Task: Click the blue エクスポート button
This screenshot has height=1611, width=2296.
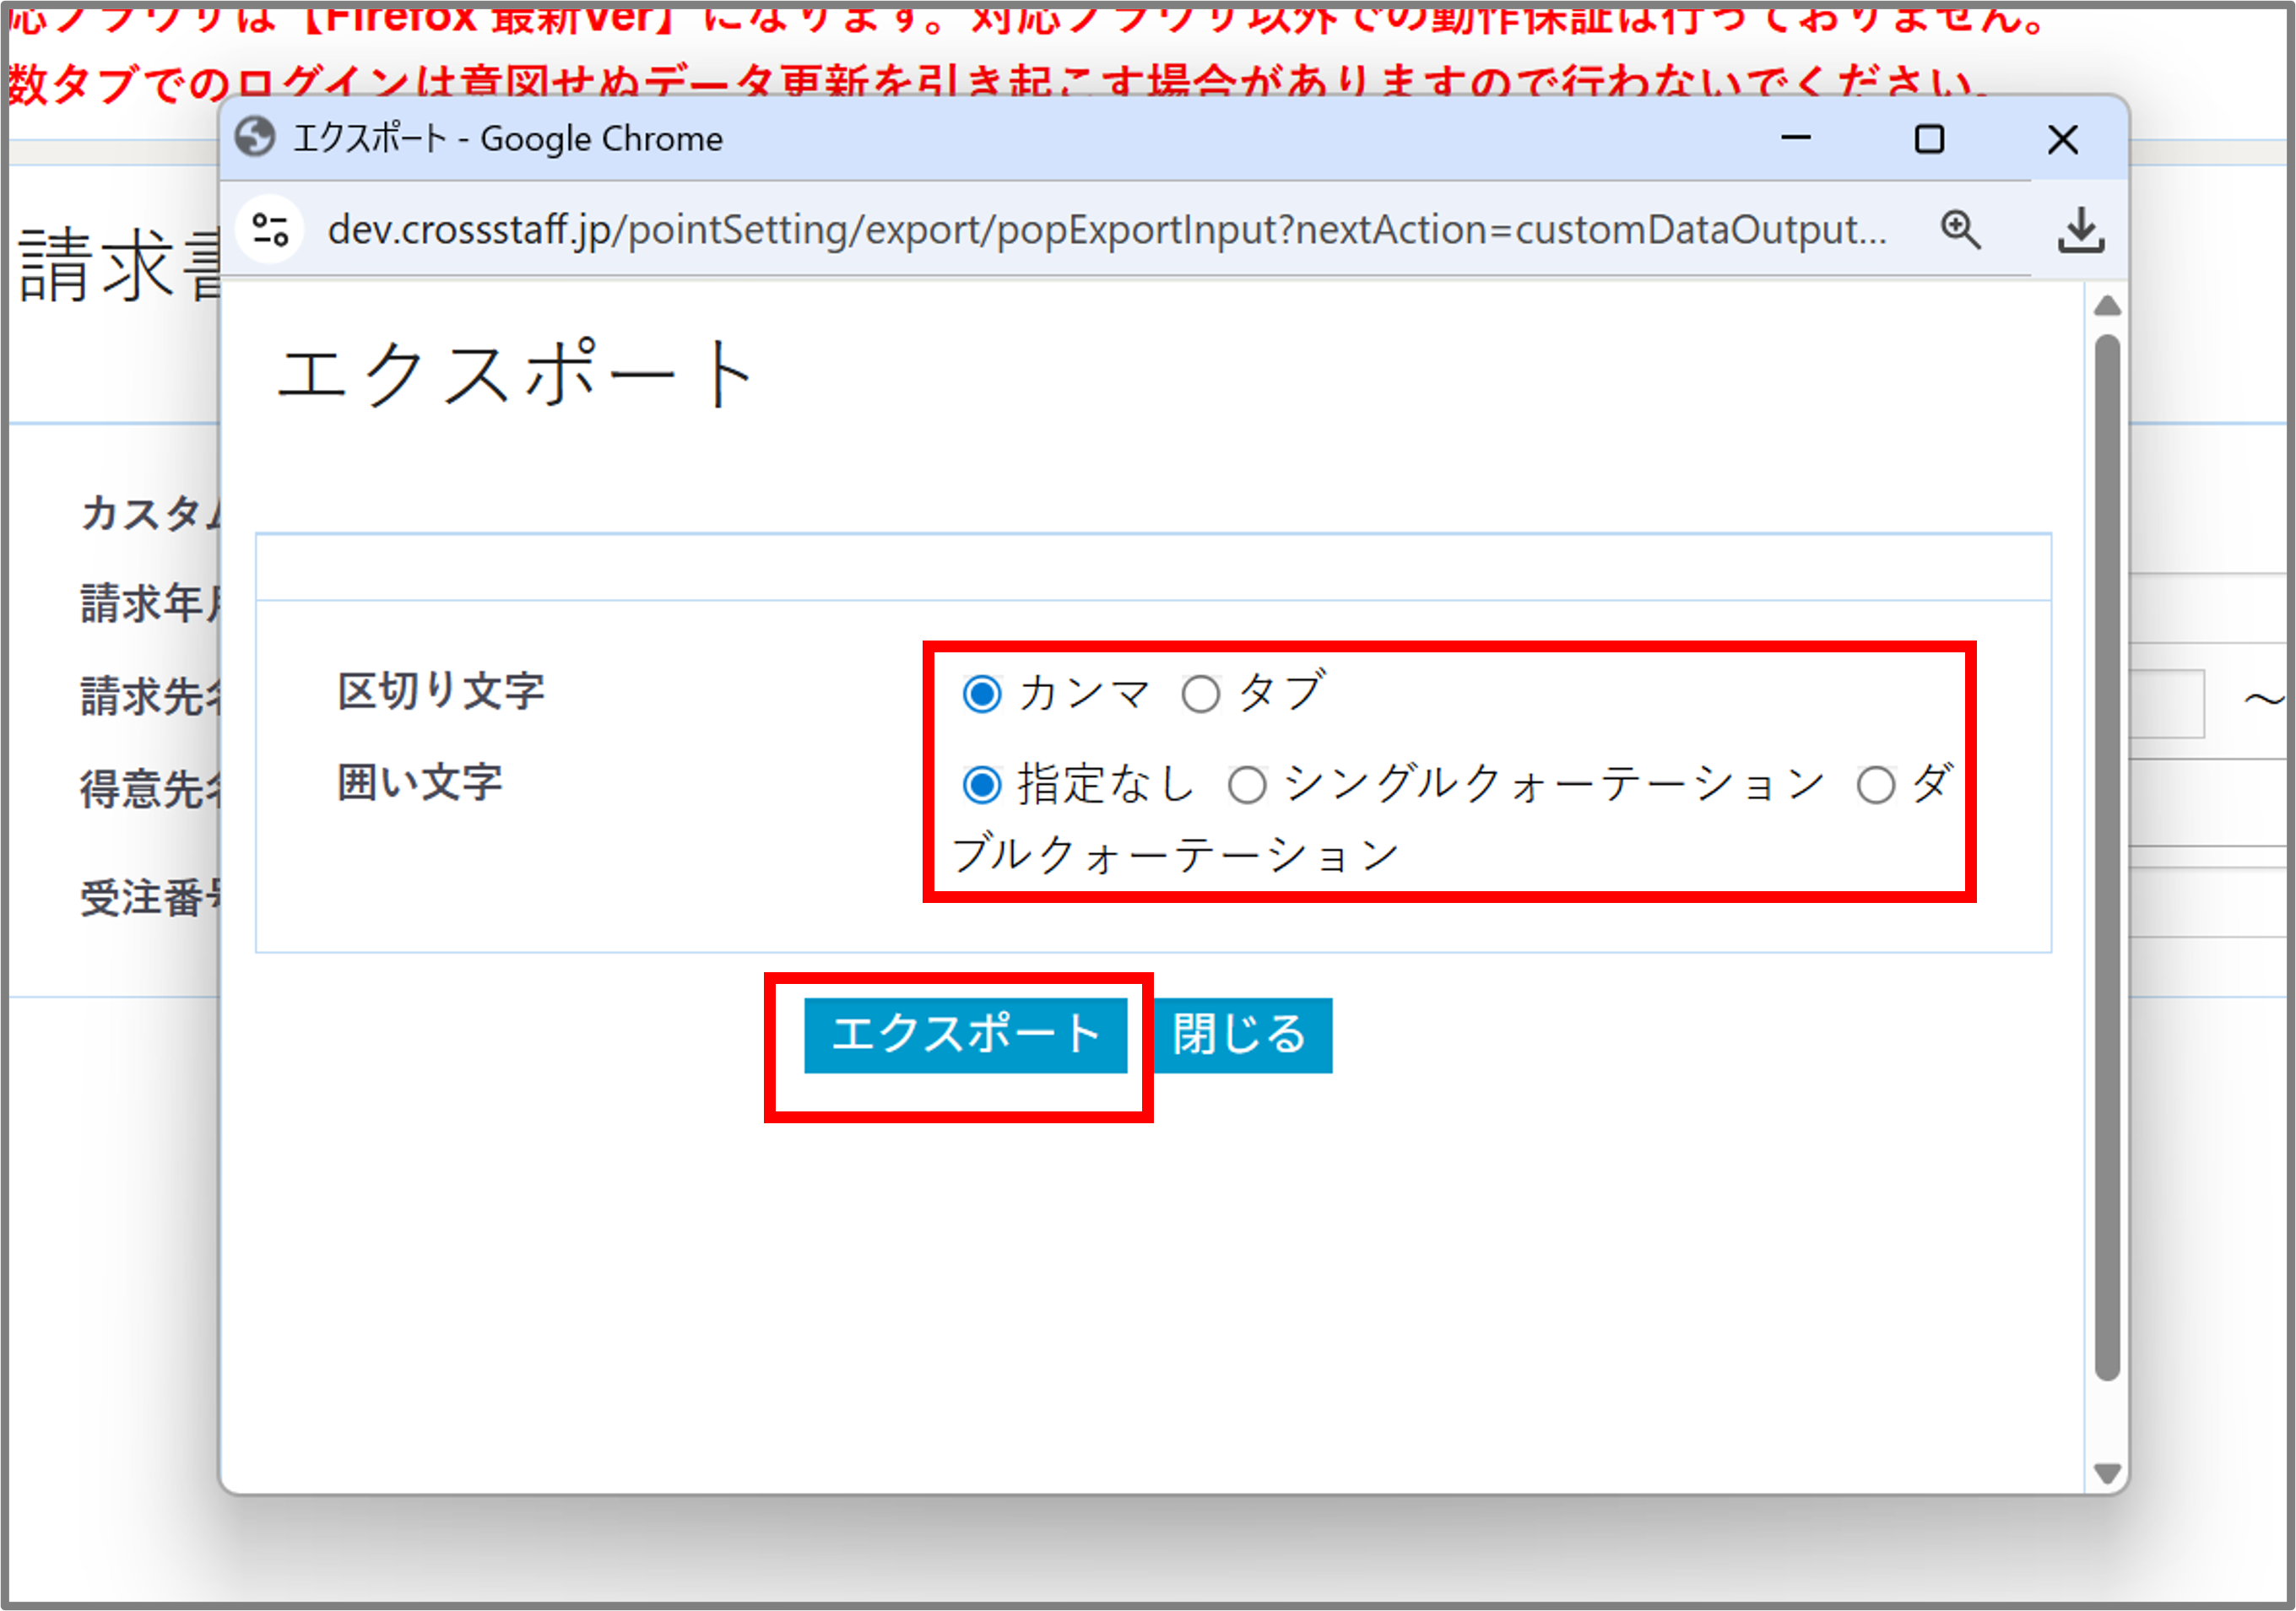Action: [965, 1035]
